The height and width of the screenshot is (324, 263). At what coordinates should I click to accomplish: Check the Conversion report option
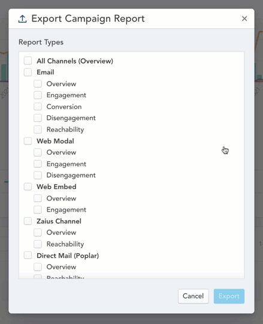[38, 106]
